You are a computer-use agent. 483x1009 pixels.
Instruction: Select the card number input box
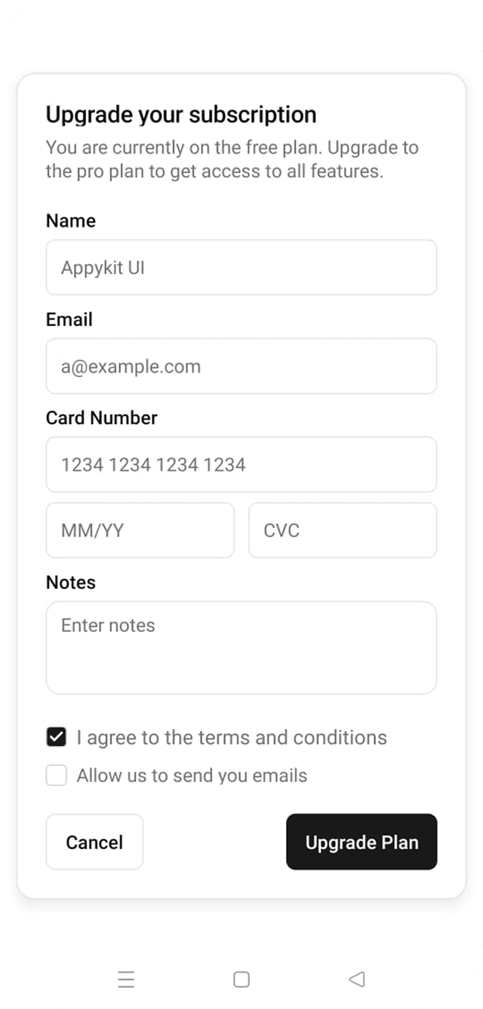pyautogui.click(x=241, y=464)
